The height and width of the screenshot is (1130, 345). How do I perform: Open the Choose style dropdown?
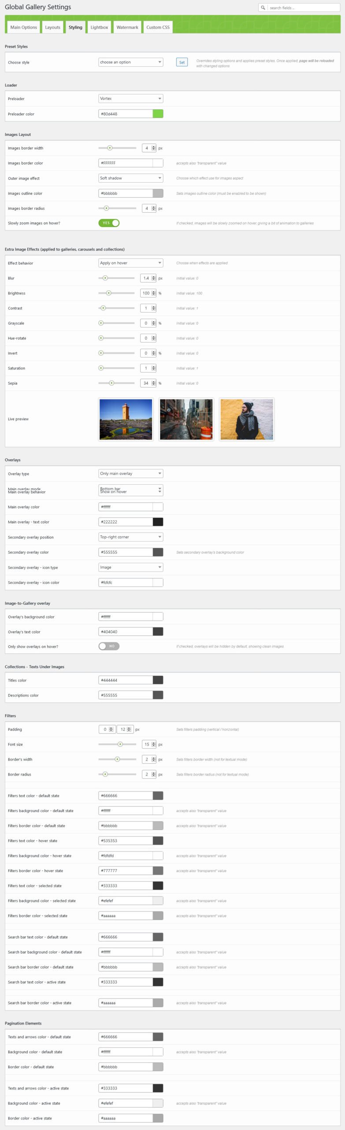130,62
